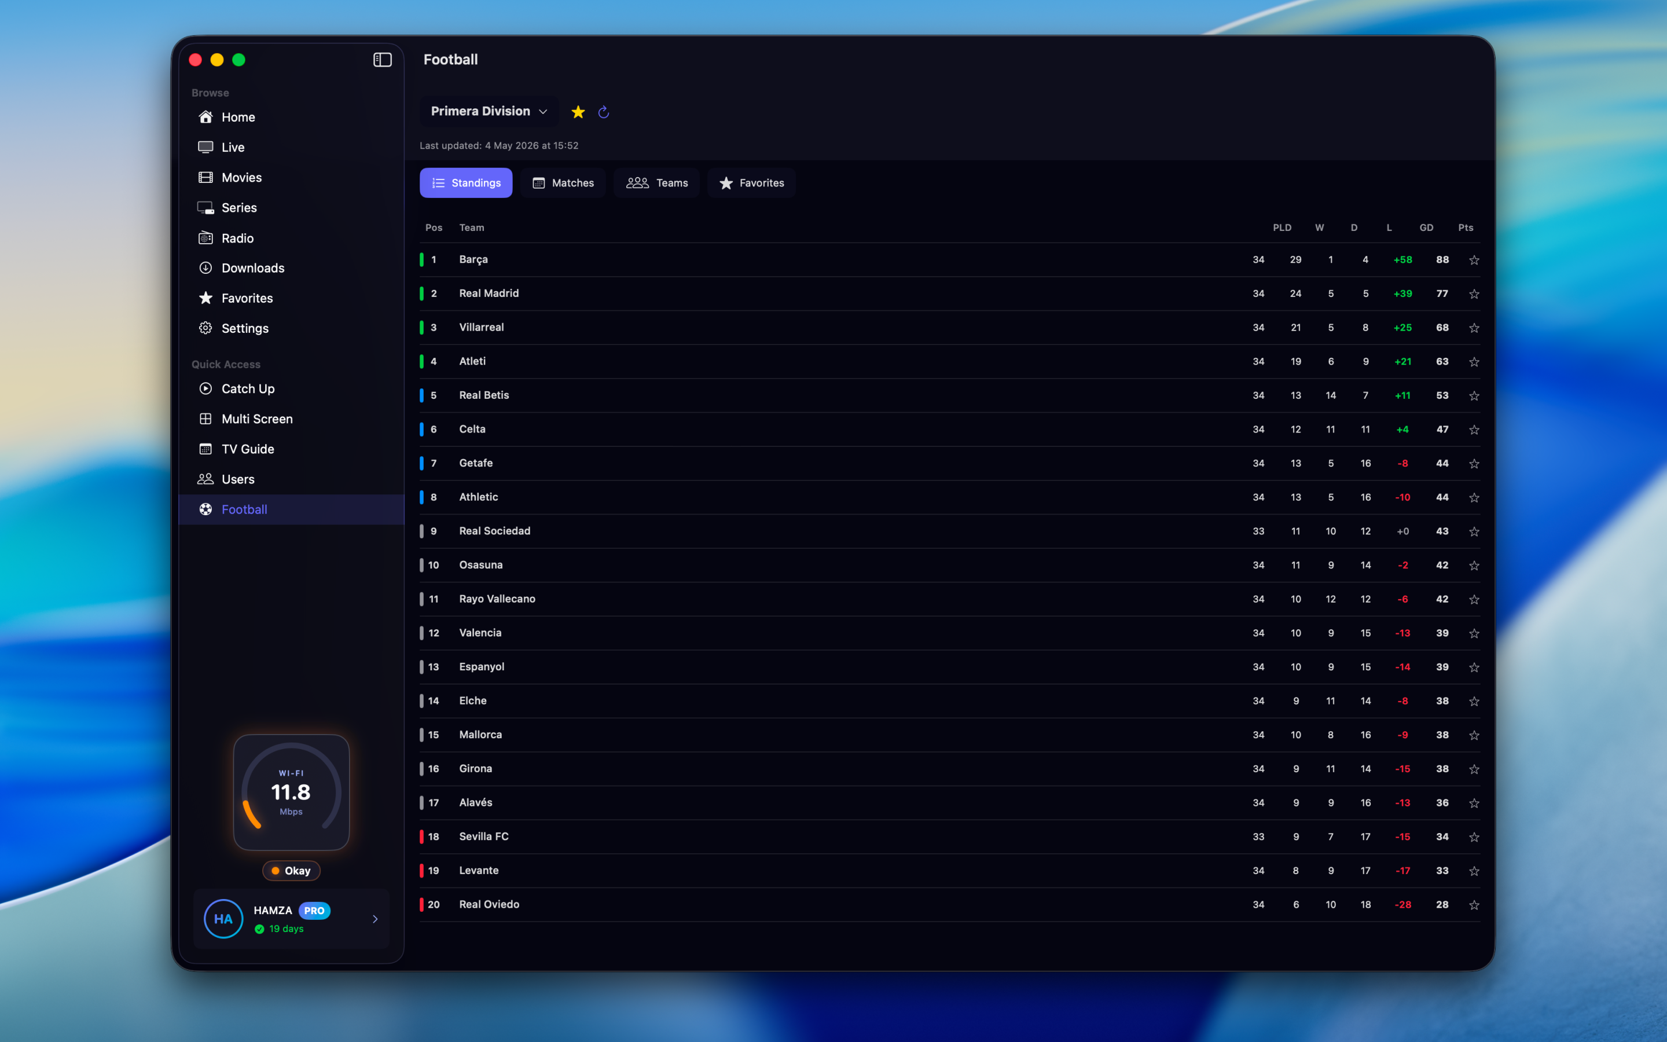The width and height of the screenshot is (1667, 1042).
Task: Click the Okay connection status badge
Action: pos(291,871)
